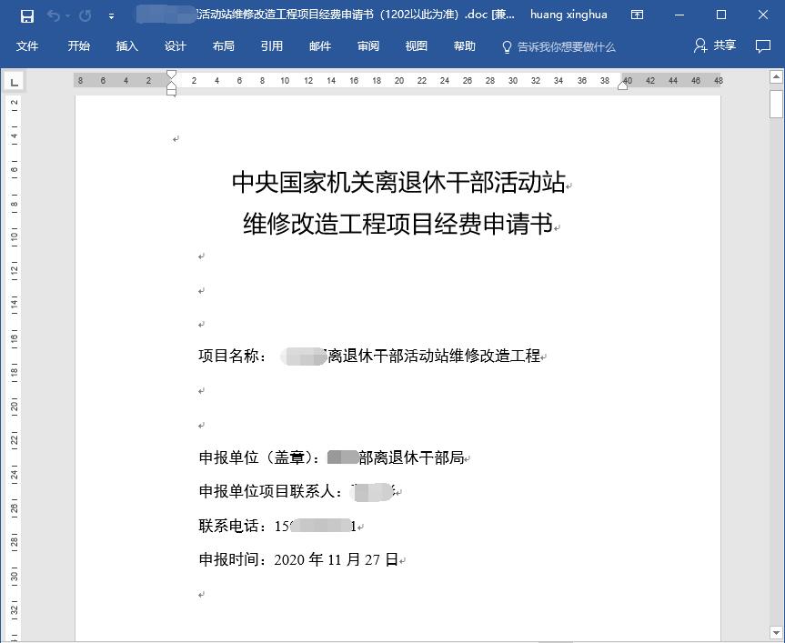Click the 共享 share button
This screenshot has width=785, height=643.
point(715,45)
